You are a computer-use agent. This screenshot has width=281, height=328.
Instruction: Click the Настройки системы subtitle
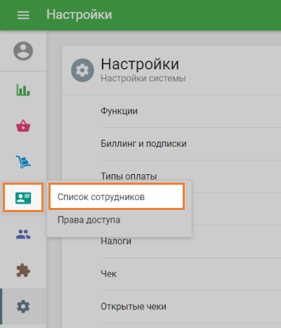pyautogui.click(x=143, y=78)
